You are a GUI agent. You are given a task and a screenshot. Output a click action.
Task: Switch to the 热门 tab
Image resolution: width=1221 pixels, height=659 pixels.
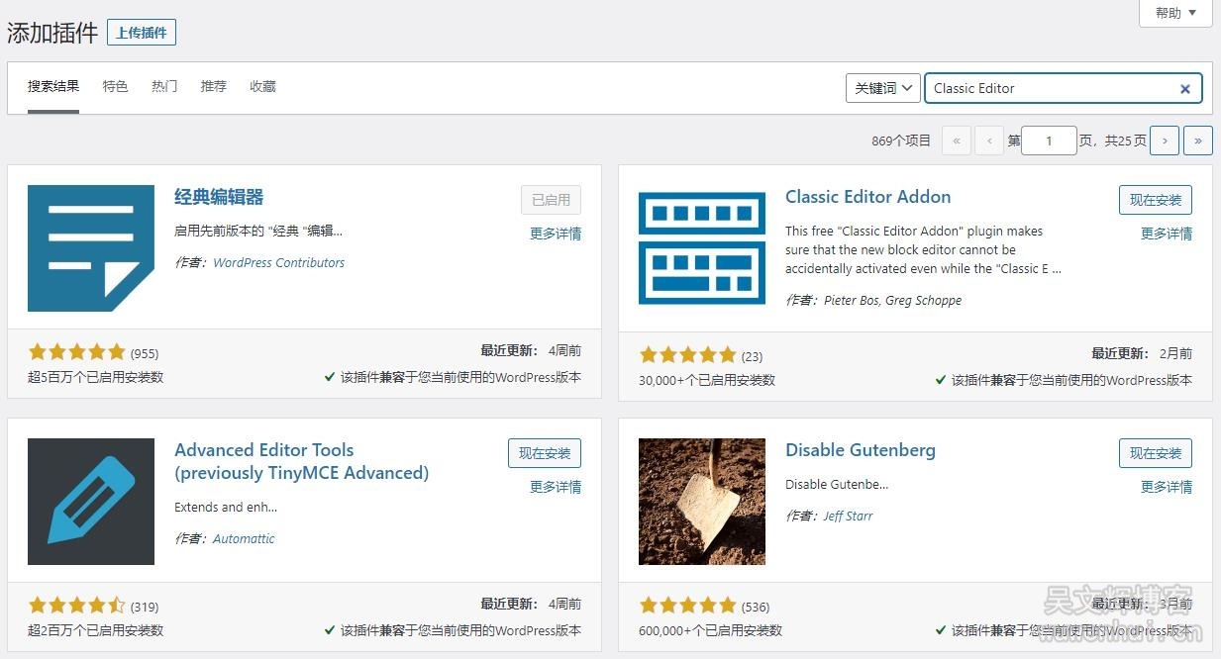164,86
